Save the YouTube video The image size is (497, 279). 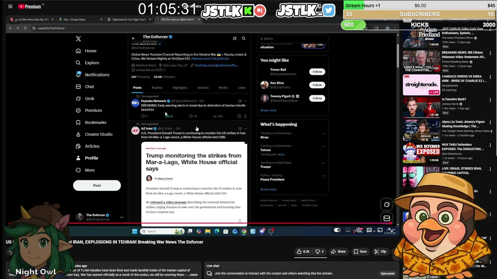(x=360, y=251)
